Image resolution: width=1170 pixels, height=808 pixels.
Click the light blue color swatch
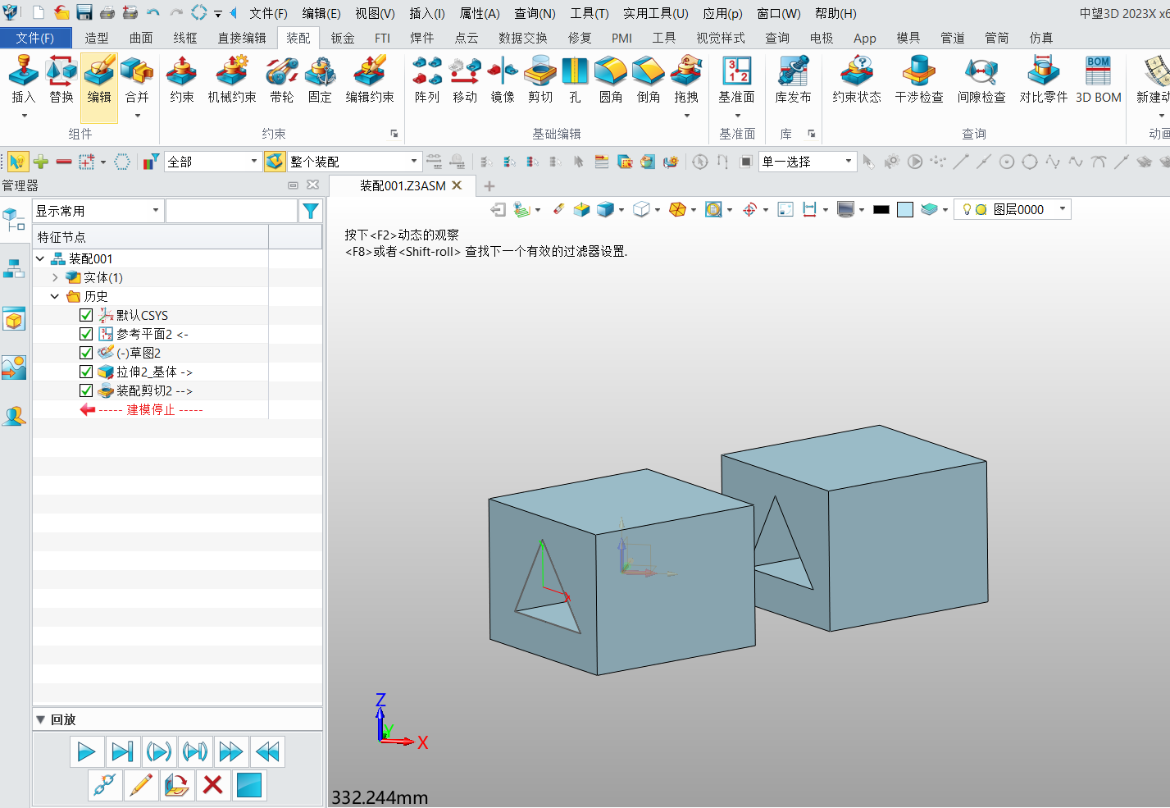click(x=905, y=209)
